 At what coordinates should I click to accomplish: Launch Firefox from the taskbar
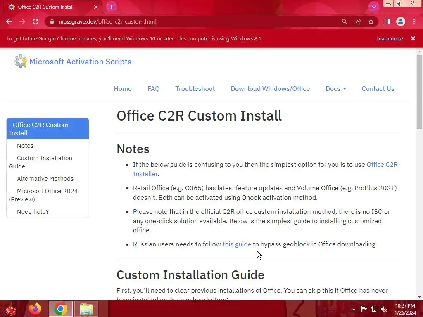tap(36, 309)
